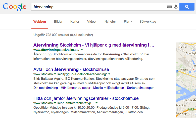This screenshot has width=196, height=118.
Task: Click the Google logo
Action: click(x=15, y=7)
